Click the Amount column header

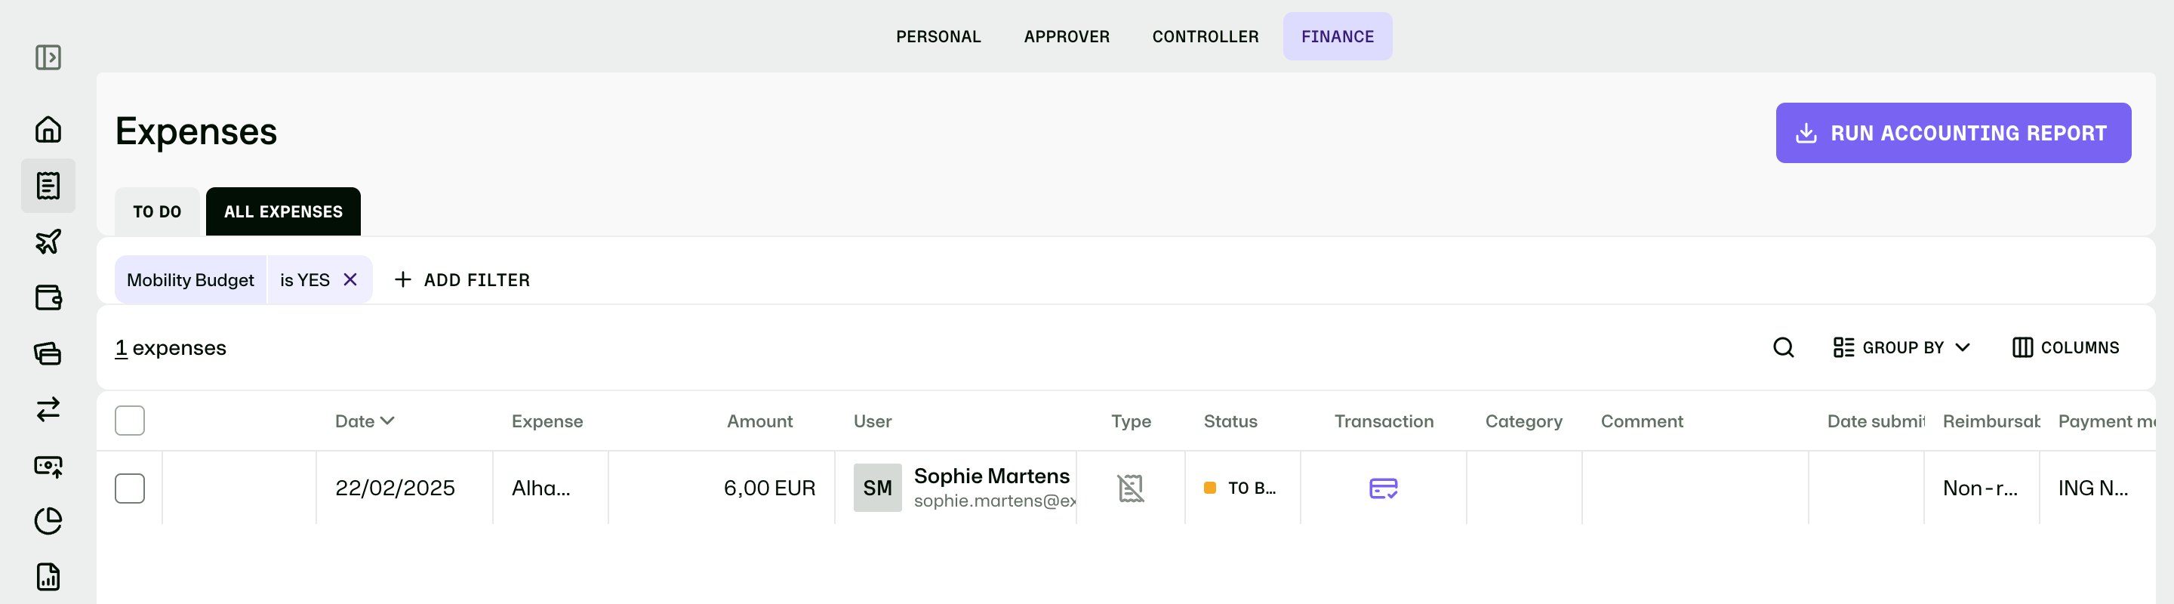759,421
